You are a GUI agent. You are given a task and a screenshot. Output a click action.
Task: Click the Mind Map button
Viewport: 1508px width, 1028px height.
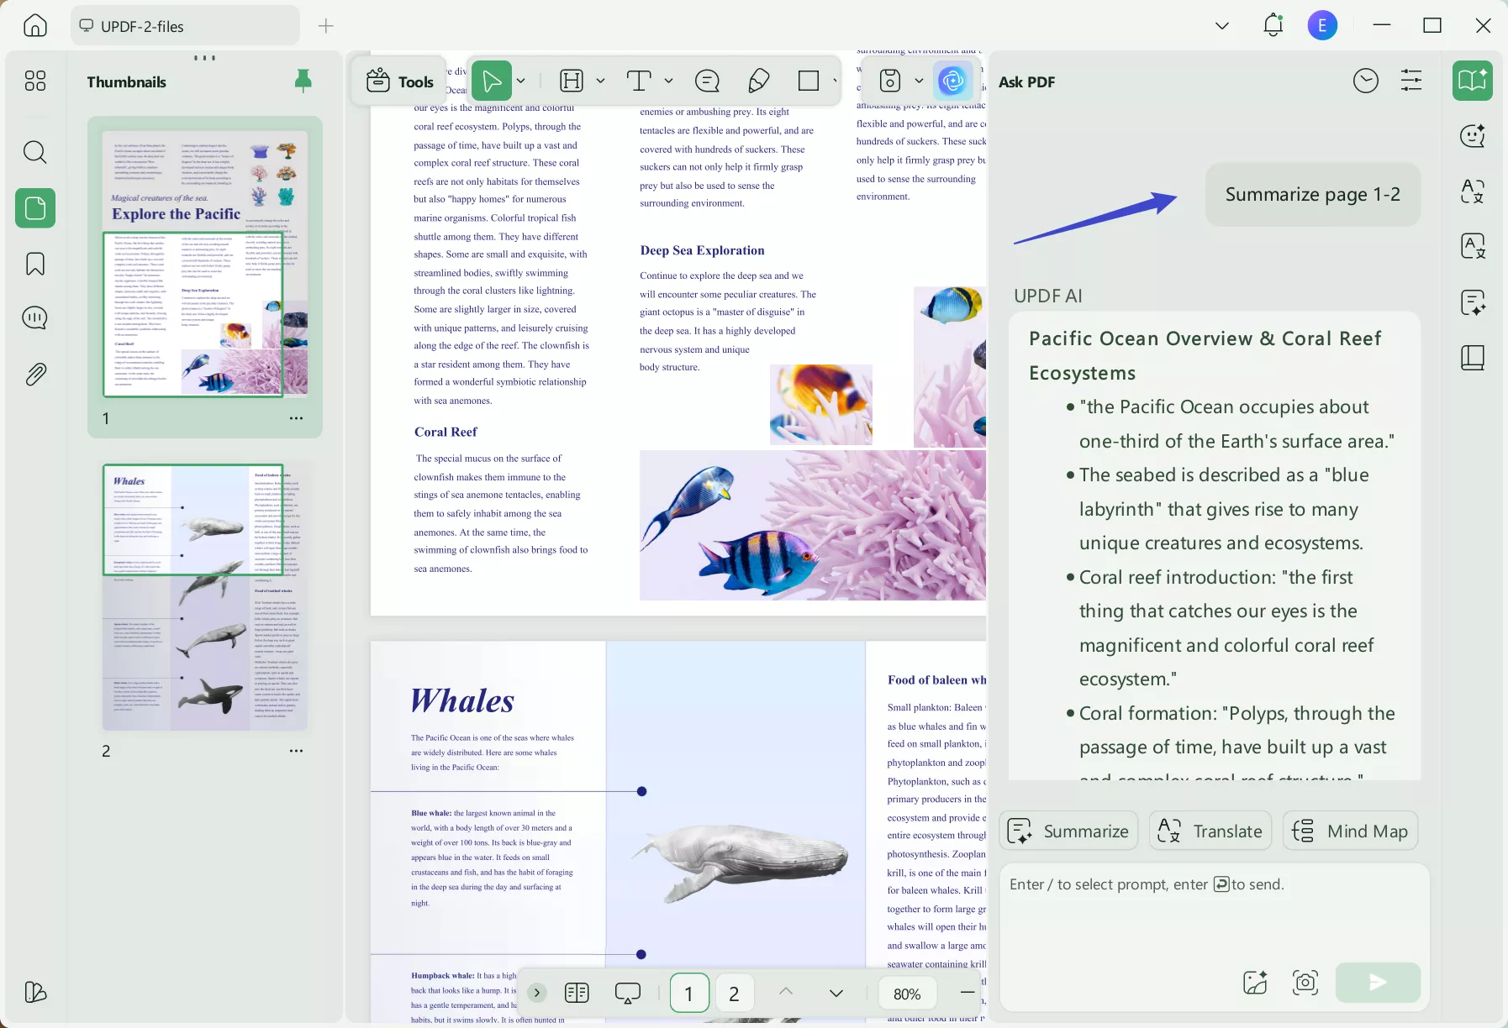[1350, 831]
